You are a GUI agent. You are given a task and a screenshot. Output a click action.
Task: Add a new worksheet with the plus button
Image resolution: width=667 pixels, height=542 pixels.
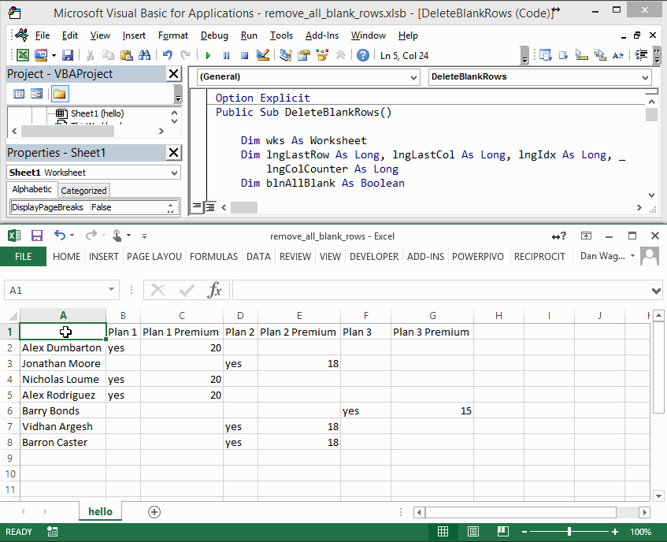pyautogui.click(x=154, y=511)
